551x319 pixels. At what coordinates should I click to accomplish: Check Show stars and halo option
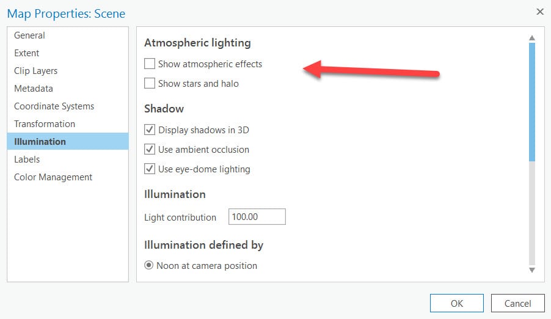click(150, 83)
